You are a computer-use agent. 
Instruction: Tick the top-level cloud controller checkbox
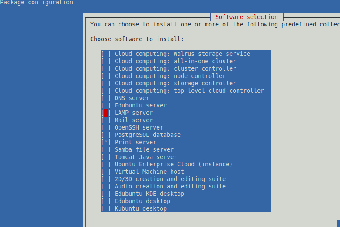[x=106, y=91]
